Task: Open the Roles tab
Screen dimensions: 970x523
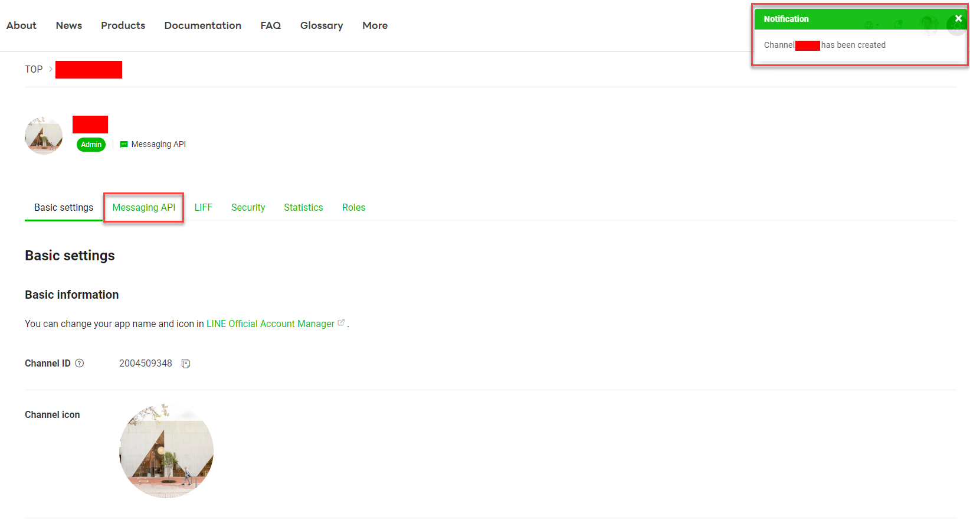Action: [x=353, y=208]
